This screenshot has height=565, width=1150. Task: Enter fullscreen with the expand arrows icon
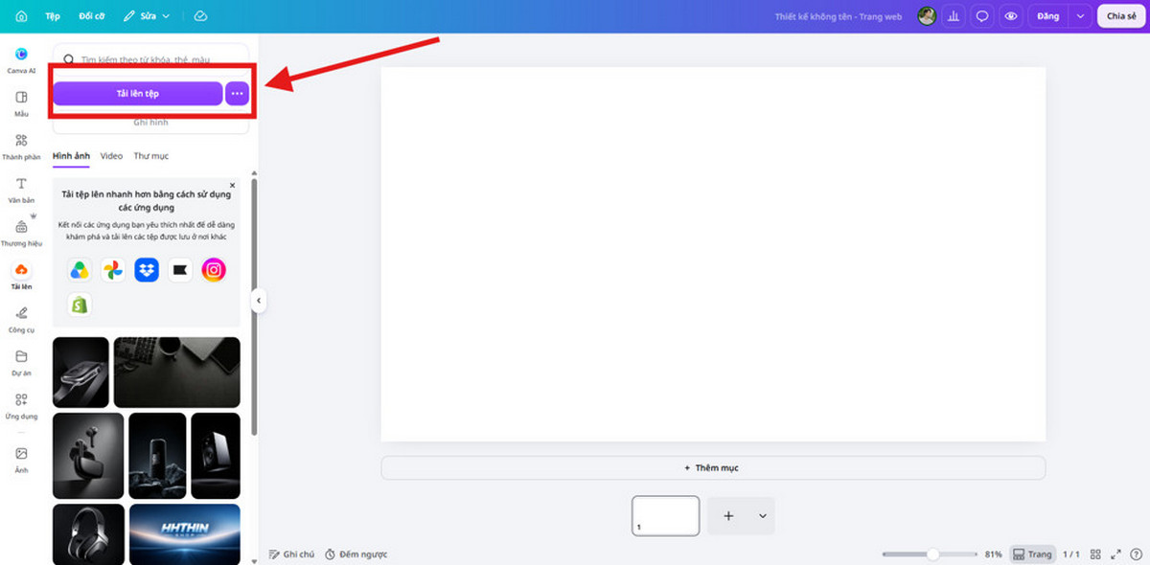pos(1115,554)
